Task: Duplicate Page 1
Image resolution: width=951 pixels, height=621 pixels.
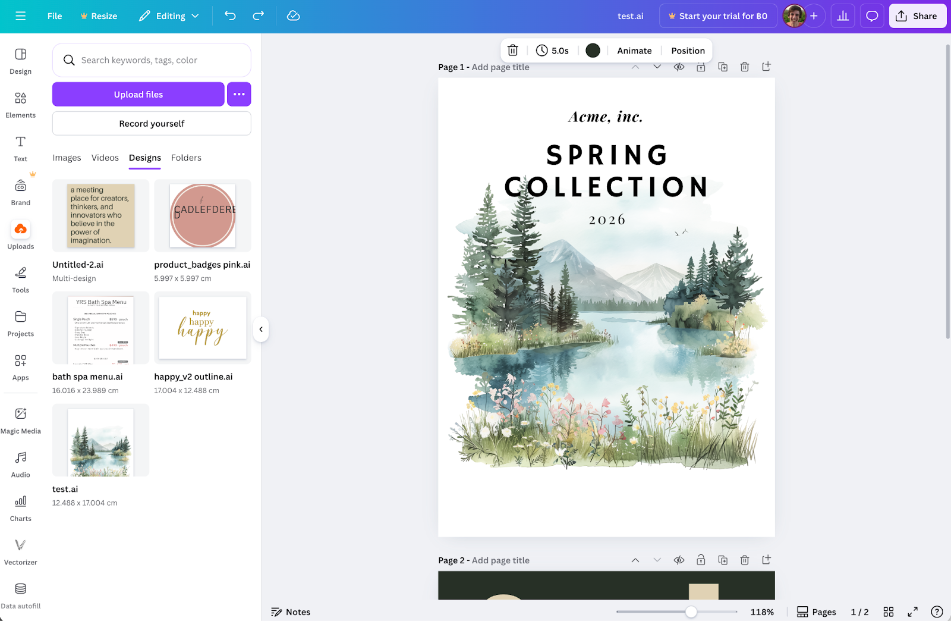Action: 723,67
